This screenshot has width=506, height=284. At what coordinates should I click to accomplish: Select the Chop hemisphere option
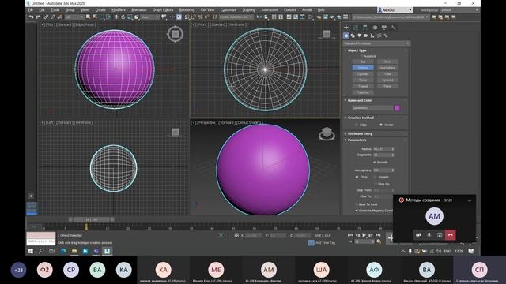[357, 177]
